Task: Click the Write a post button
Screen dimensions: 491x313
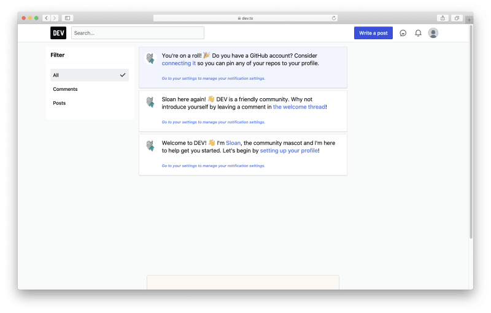Action: (x=373, y=33)
